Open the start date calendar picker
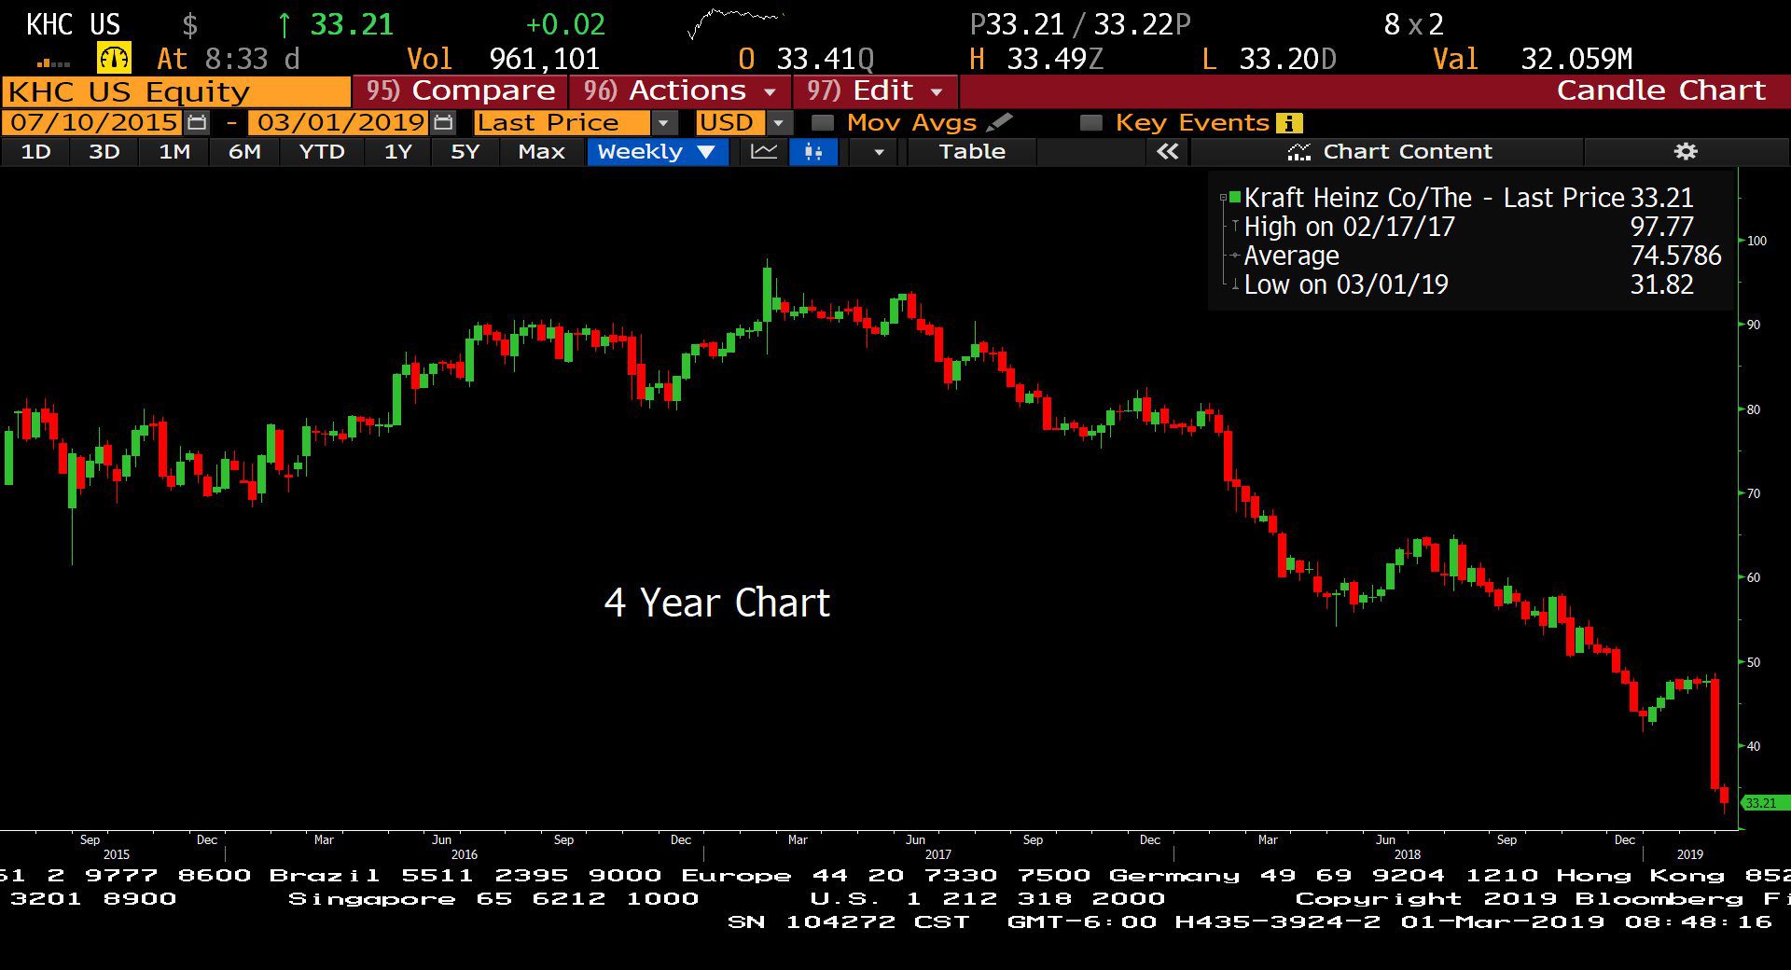Viewport: 1791px width, 970px height. coord(197,122)
